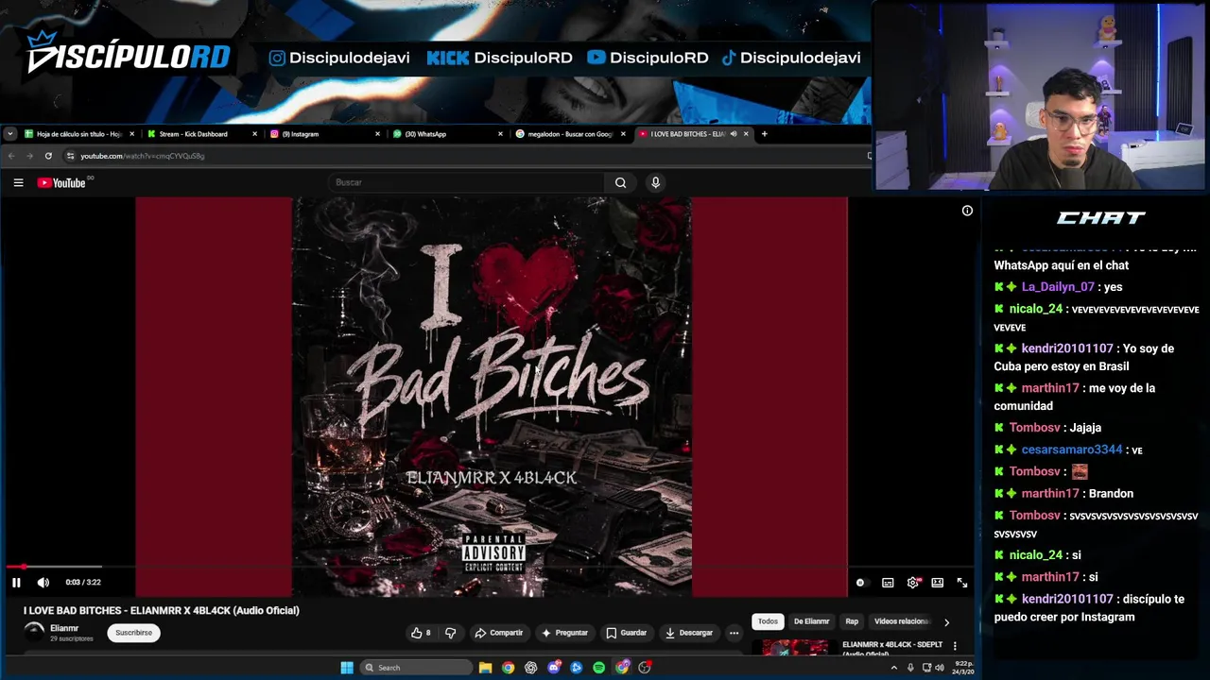Switch to theater mode view
This screenshot has height=680, width=1210.
tap(937, 583)
